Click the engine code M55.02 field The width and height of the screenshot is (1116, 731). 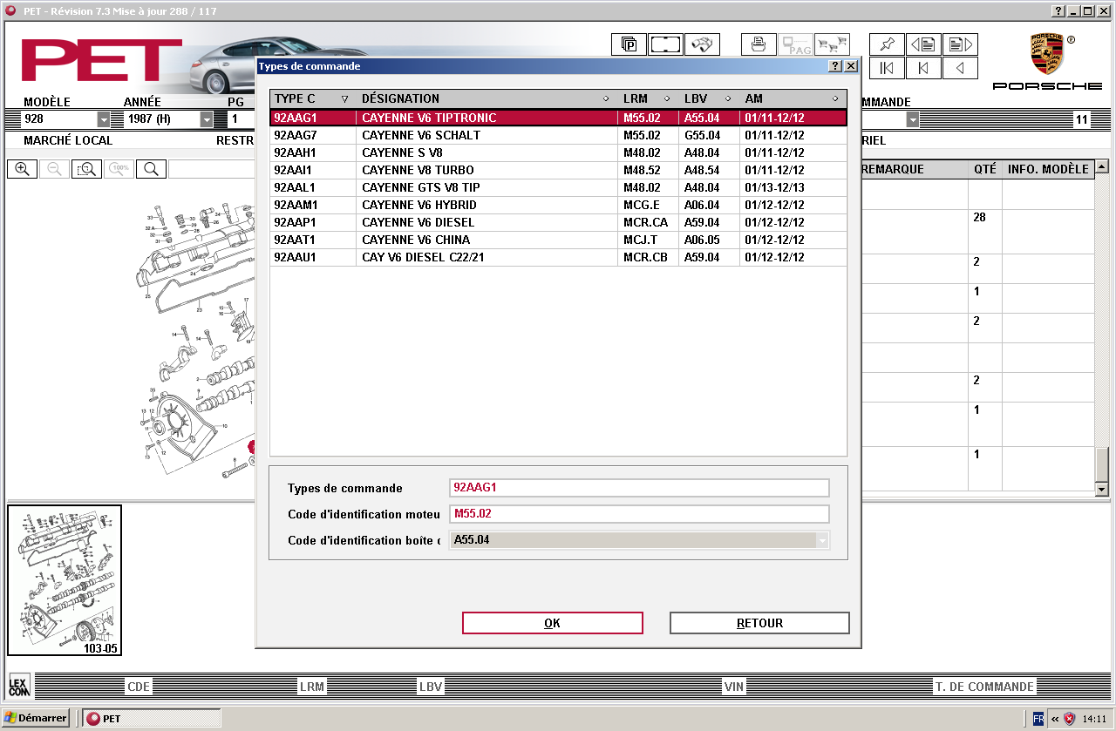[x=639, y=514]
